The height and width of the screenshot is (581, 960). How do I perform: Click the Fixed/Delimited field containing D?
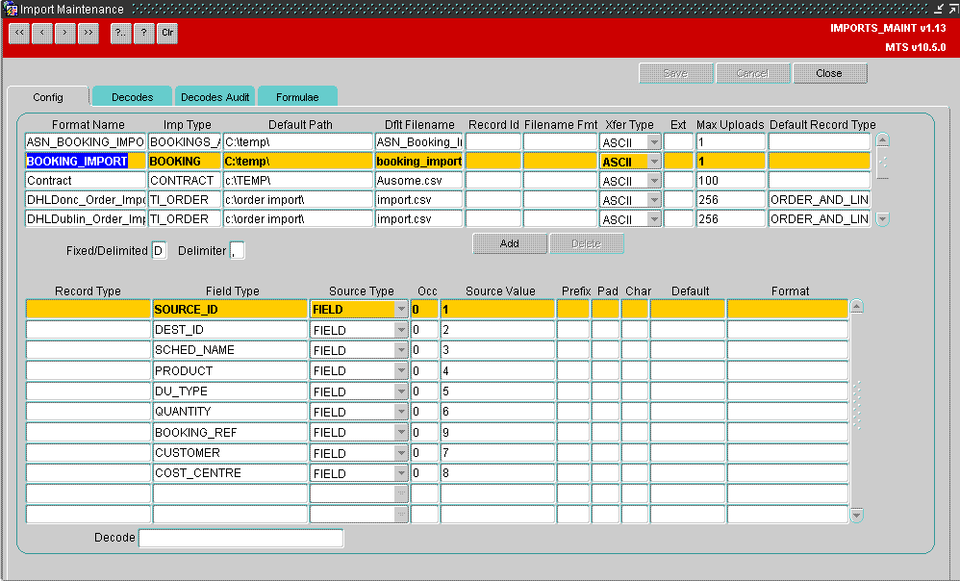pos(159,250)
